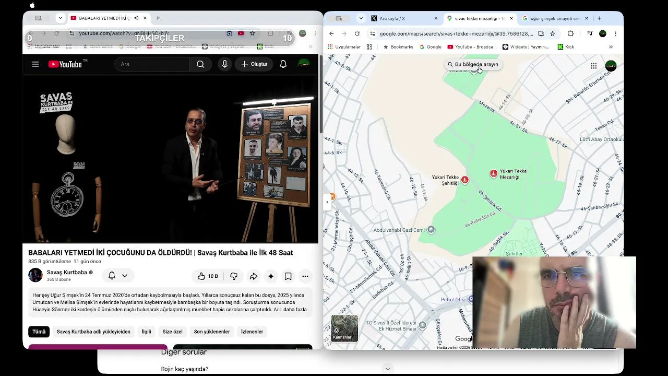Expand the tab search dropdown in the YouTube window
Screen dimensions: 668x376
click(61, 18)
